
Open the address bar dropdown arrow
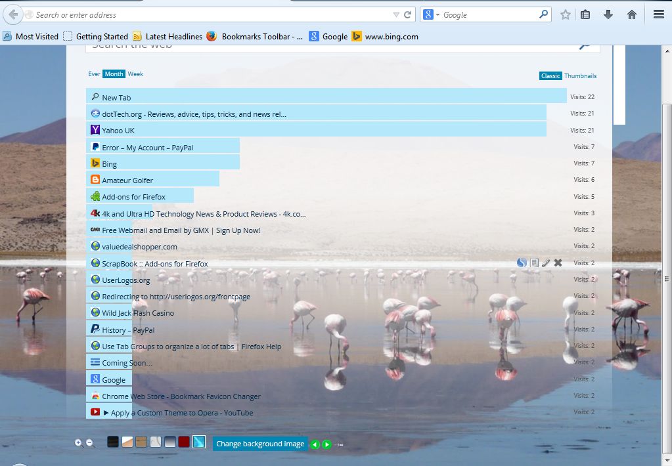coord(395,14)
